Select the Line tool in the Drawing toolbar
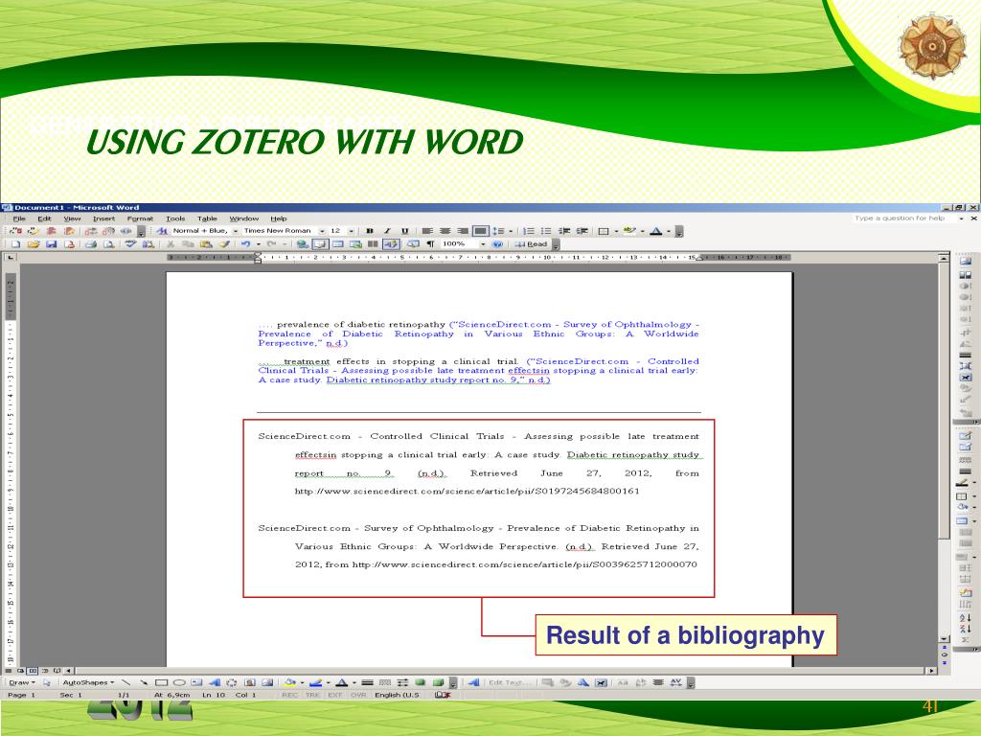Image resolution: width=981 pixels, height=736 pixels. (126, 682)
